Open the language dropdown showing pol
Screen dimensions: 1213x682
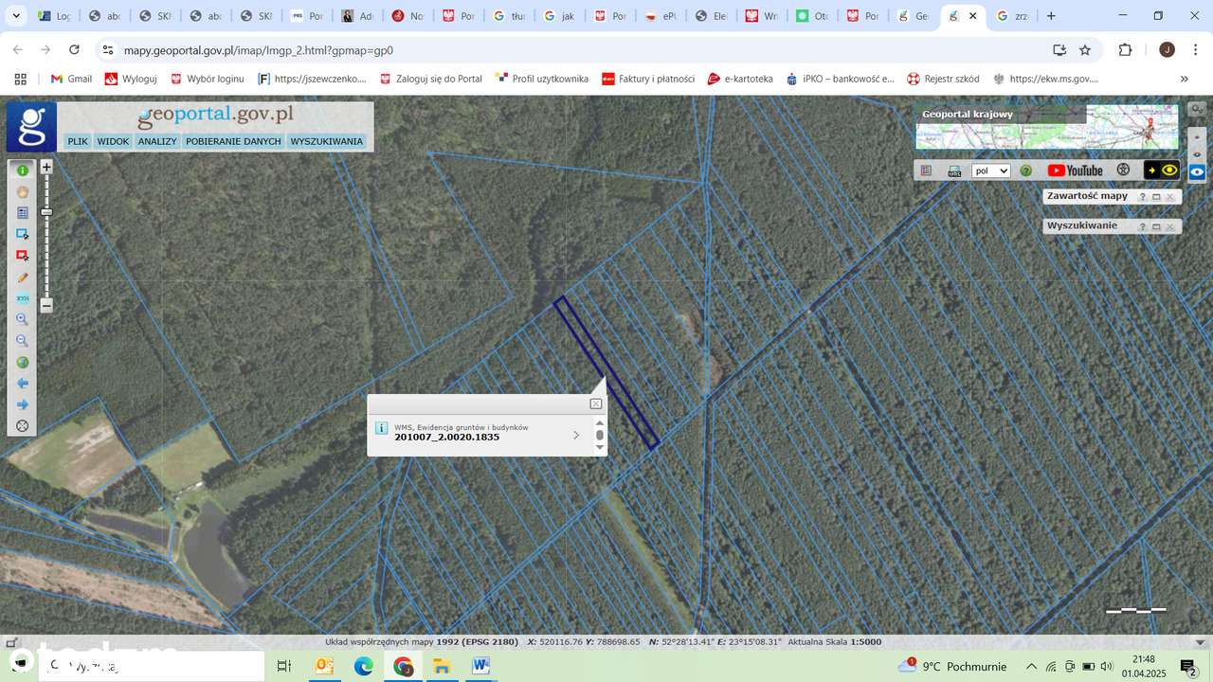pos(991,170)
